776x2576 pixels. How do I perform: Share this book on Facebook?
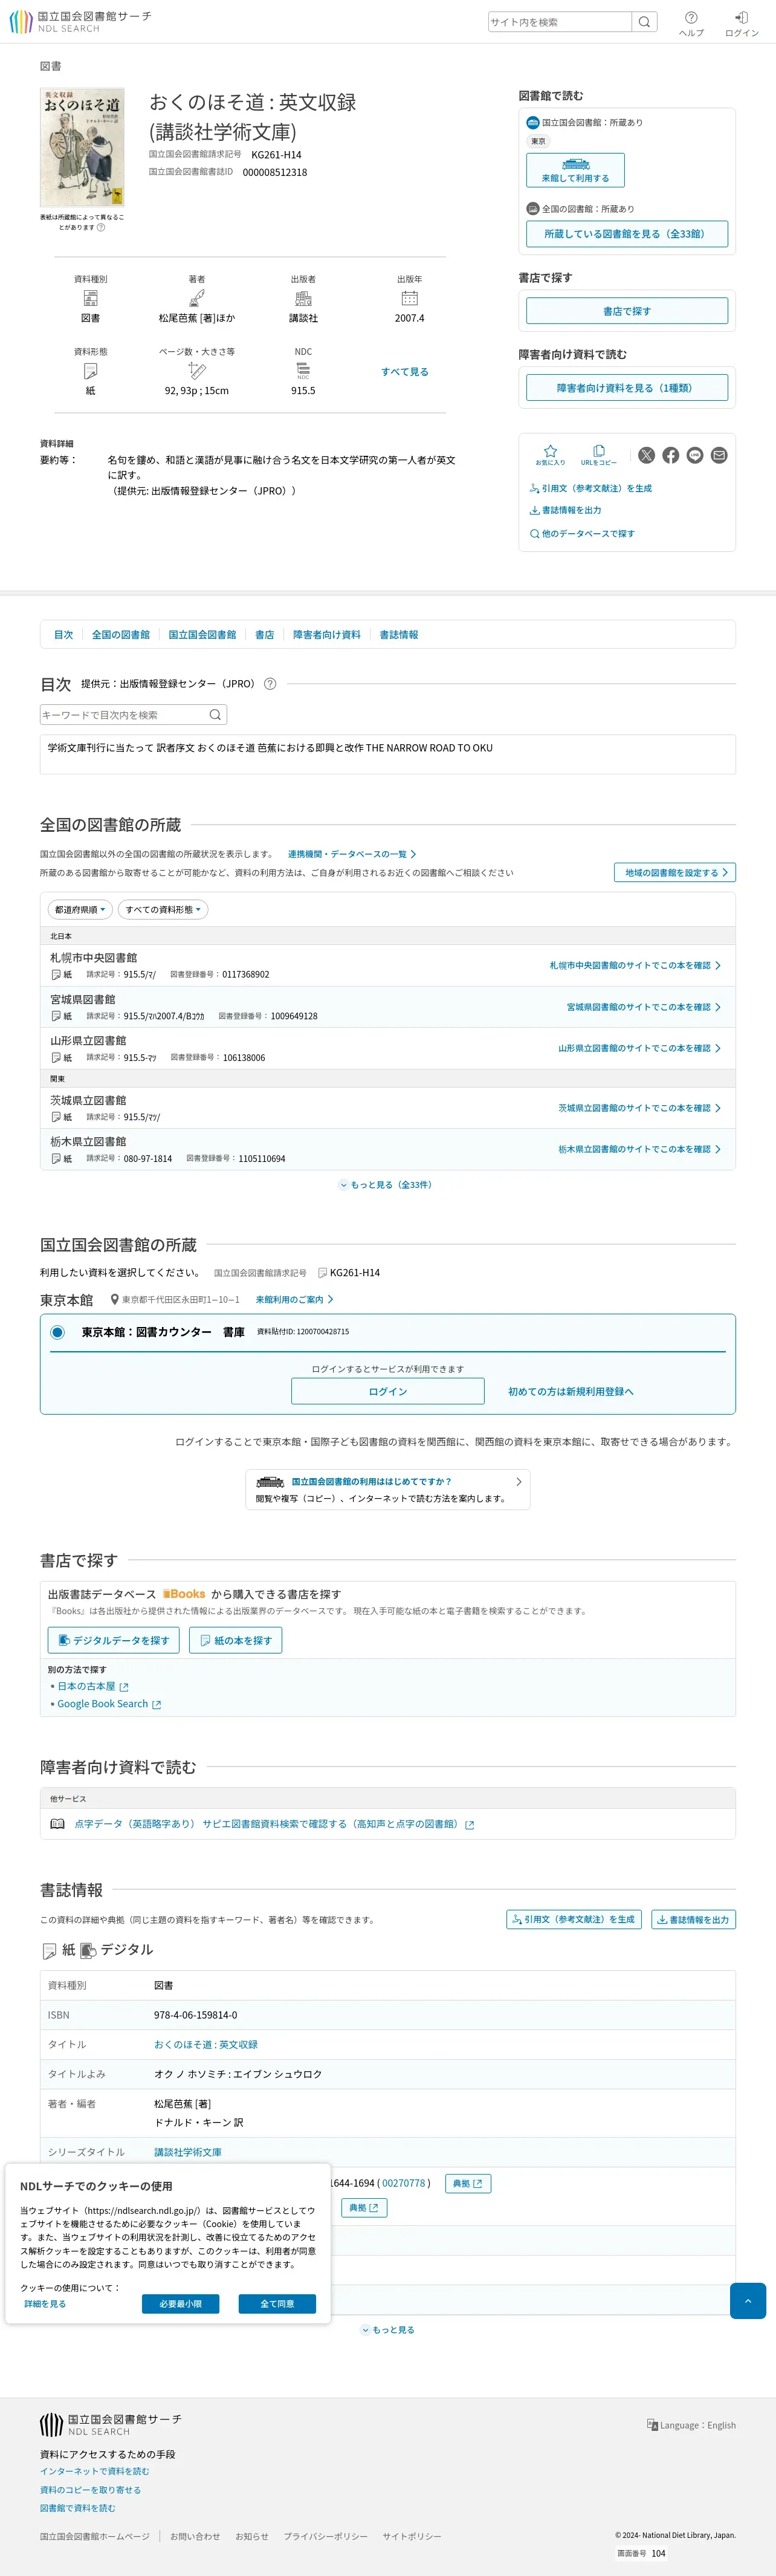[671, 455]
